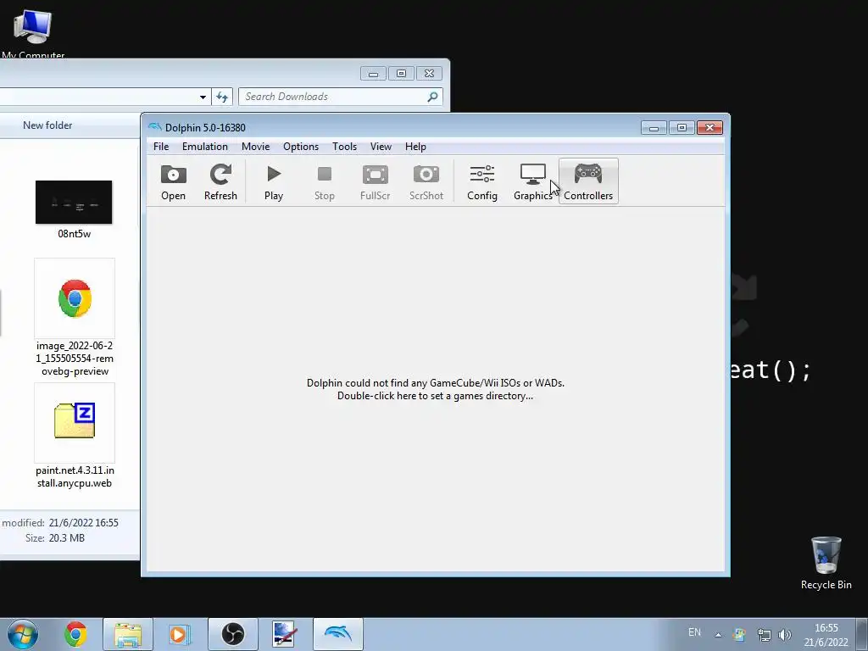Click the network tray icon
This screenshot has width=868, height=651.
[764, 634]
